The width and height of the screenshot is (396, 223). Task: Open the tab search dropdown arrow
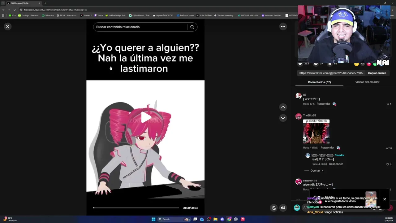3,3
